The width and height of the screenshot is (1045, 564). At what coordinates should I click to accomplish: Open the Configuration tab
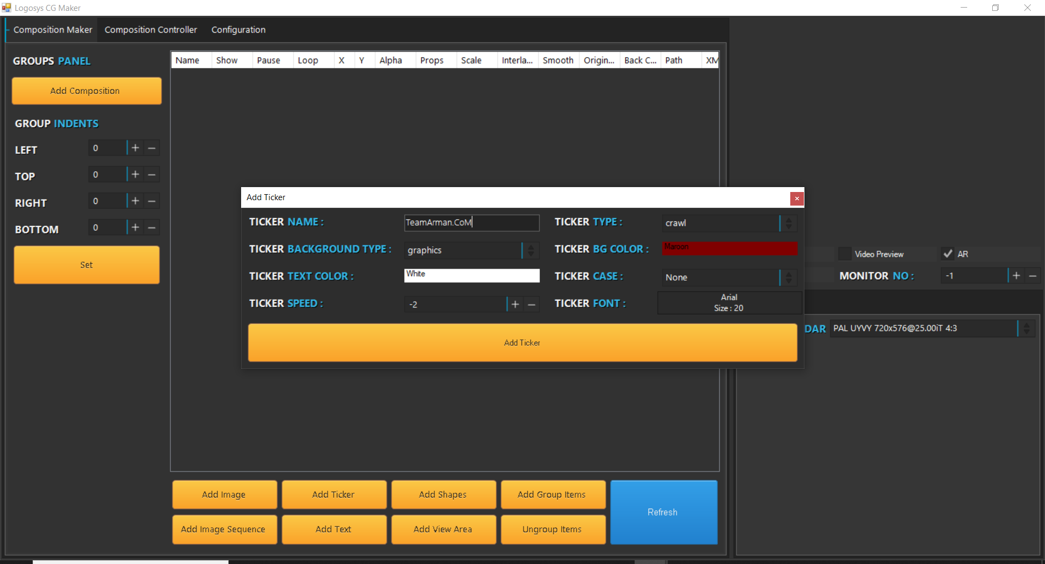(x=238, y=30)
